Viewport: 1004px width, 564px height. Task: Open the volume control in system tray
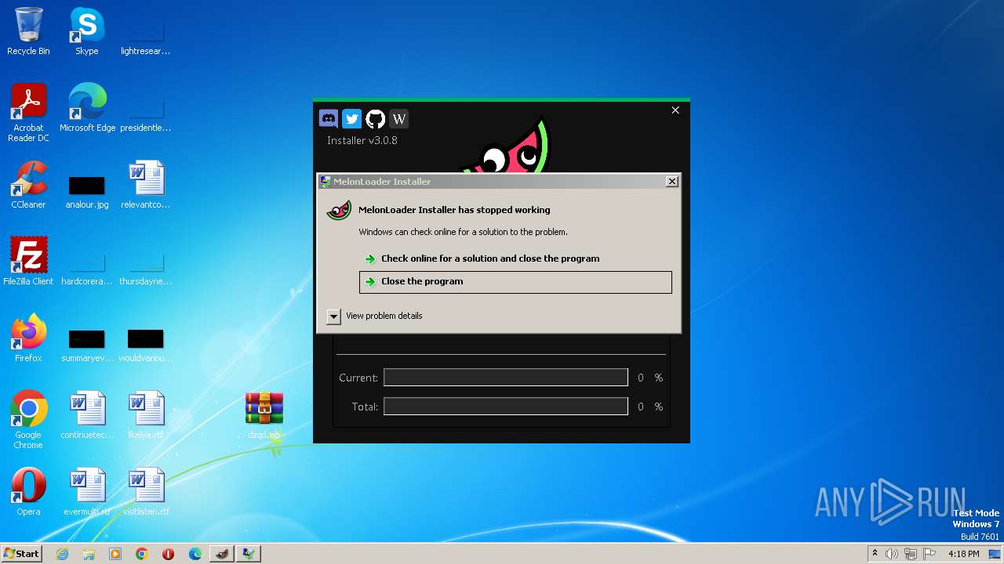pos(892,554)
